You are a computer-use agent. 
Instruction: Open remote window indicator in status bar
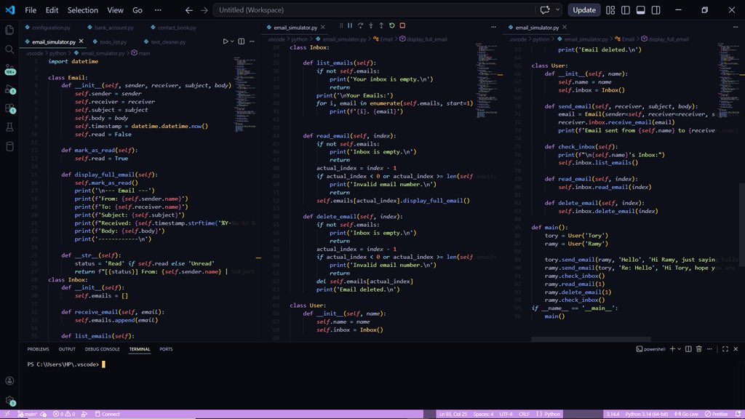click(7, 414)
